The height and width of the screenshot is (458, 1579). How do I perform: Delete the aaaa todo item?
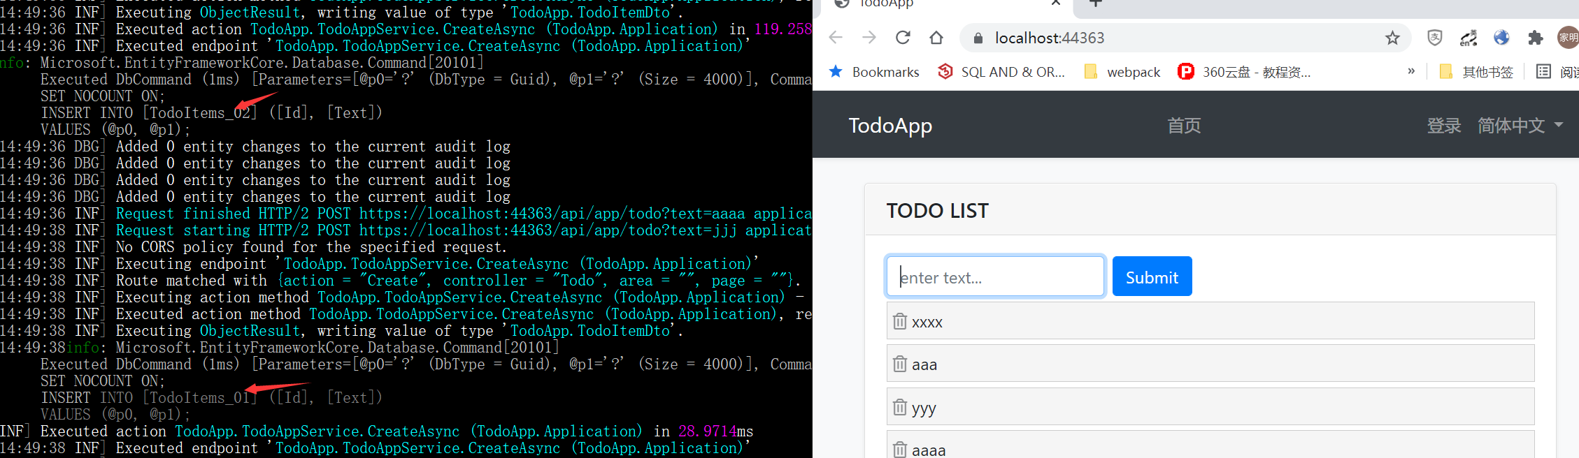pos(900,450)
